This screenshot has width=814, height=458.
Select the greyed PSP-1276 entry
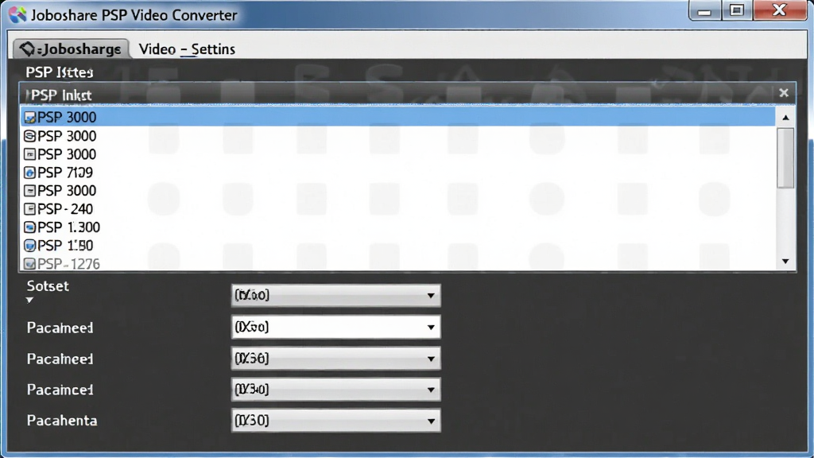coord(397,264)
